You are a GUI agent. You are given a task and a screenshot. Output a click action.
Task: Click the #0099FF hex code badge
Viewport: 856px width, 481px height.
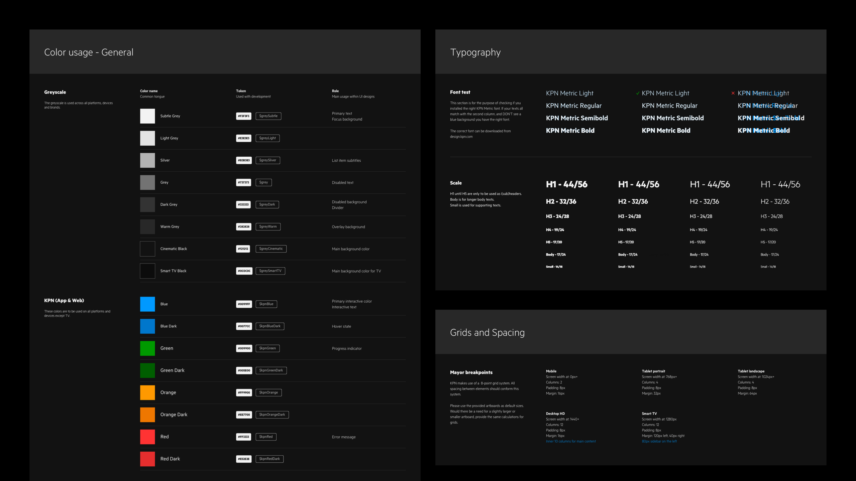244,304
